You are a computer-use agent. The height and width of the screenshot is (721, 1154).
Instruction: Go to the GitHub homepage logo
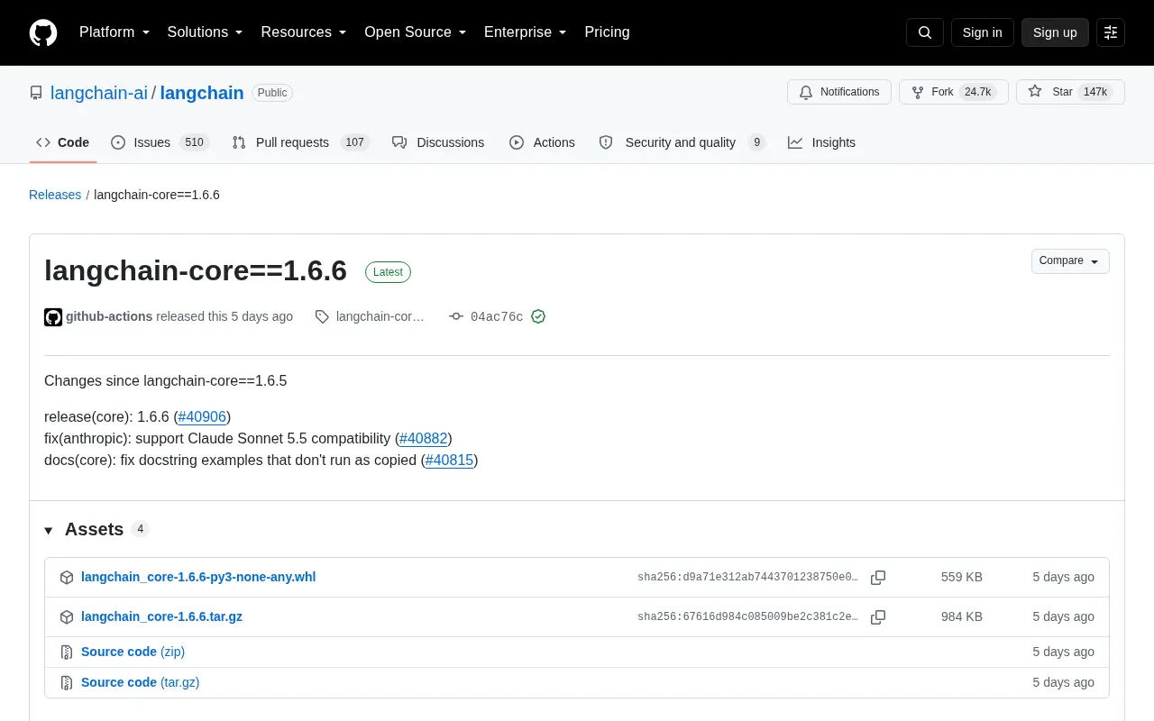pyautogui.click(x=43, y=32)
